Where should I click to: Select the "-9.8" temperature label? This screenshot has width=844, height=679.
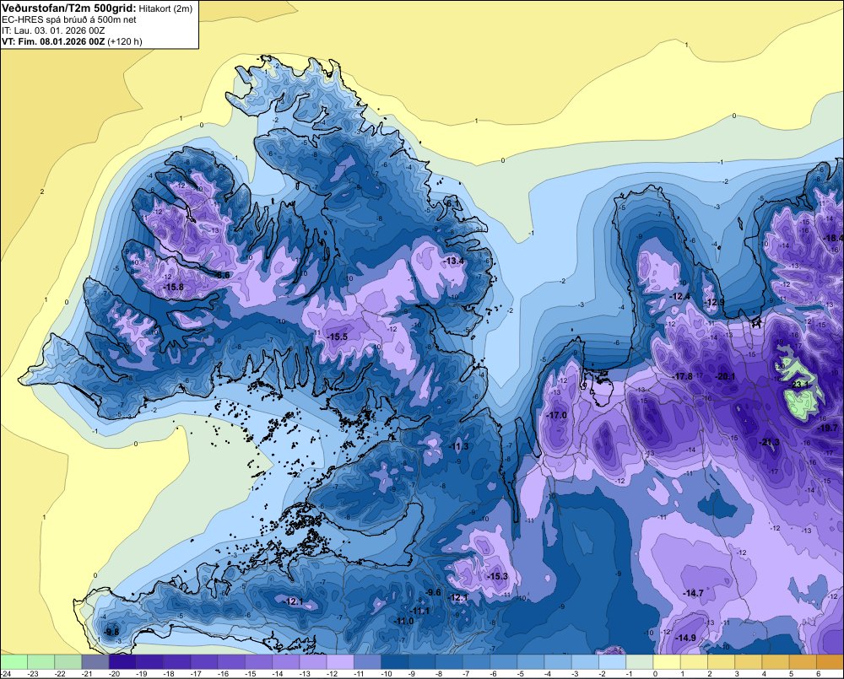[x=112, y=633]
